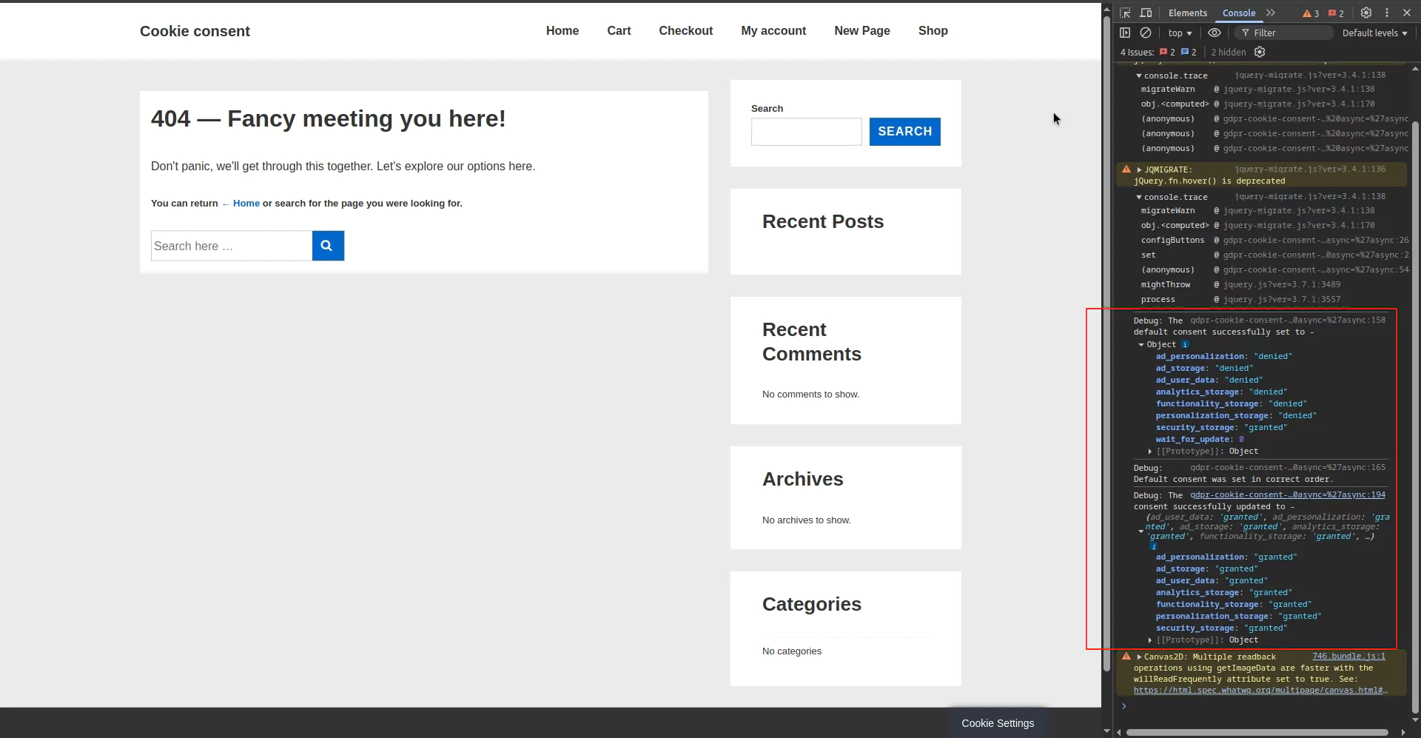
Task: Clear the console with the clear icon
Action: pos(1146,33)
